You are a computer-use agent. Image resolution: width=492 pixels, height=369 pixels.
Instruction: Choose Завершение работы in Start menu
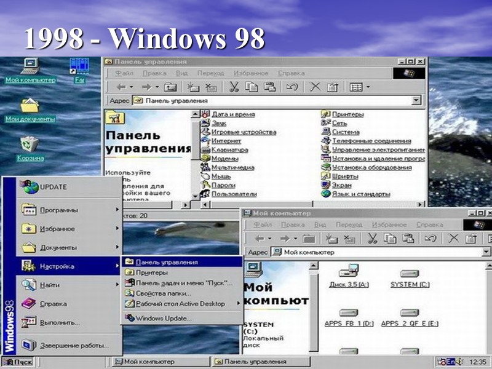point(69,346)
